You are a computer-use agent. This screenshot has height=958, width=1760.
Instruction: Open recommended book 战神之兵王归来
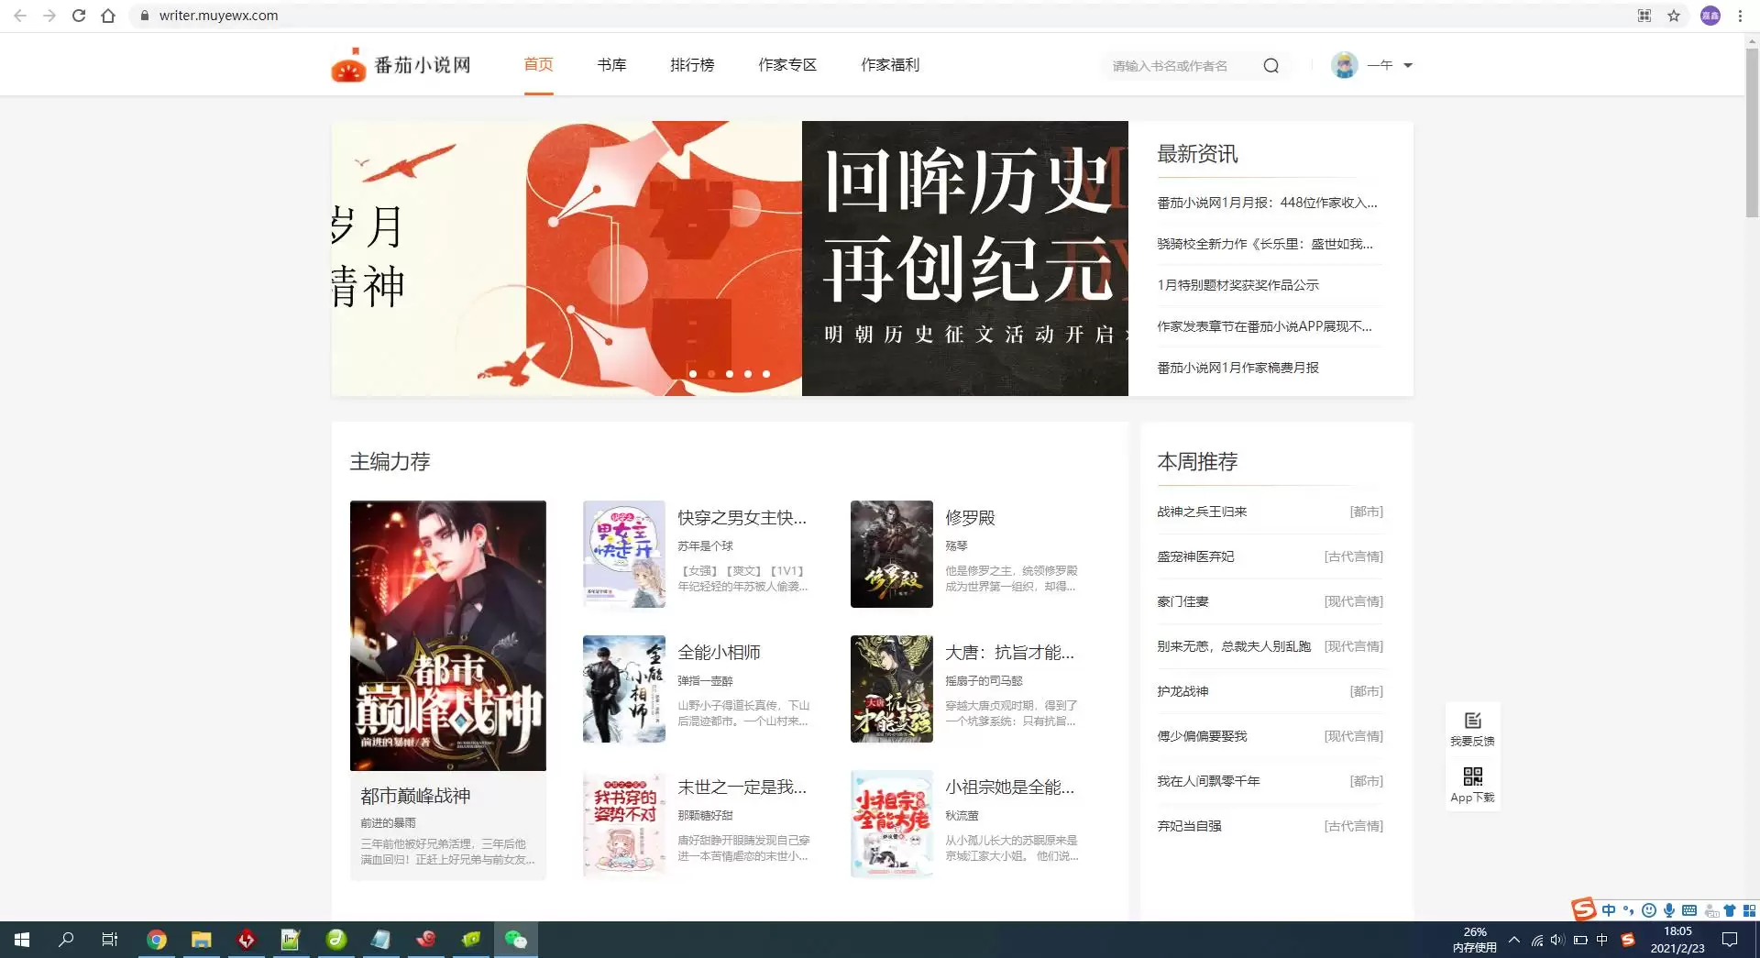click(x=1202, y=512)
